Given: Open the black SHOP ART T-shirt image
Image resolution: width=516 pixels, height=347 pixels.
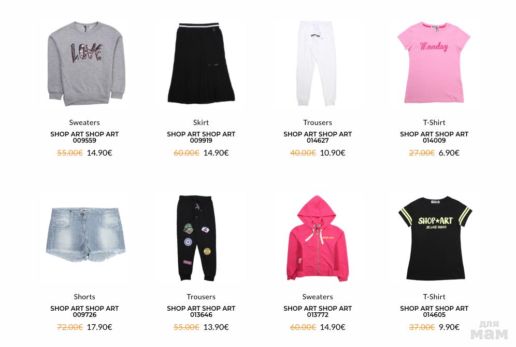Looking at the screenshot, I should 435,238.
